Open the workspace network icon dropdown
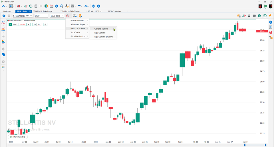This screenshot has width=274, height=147. (4, 6)
